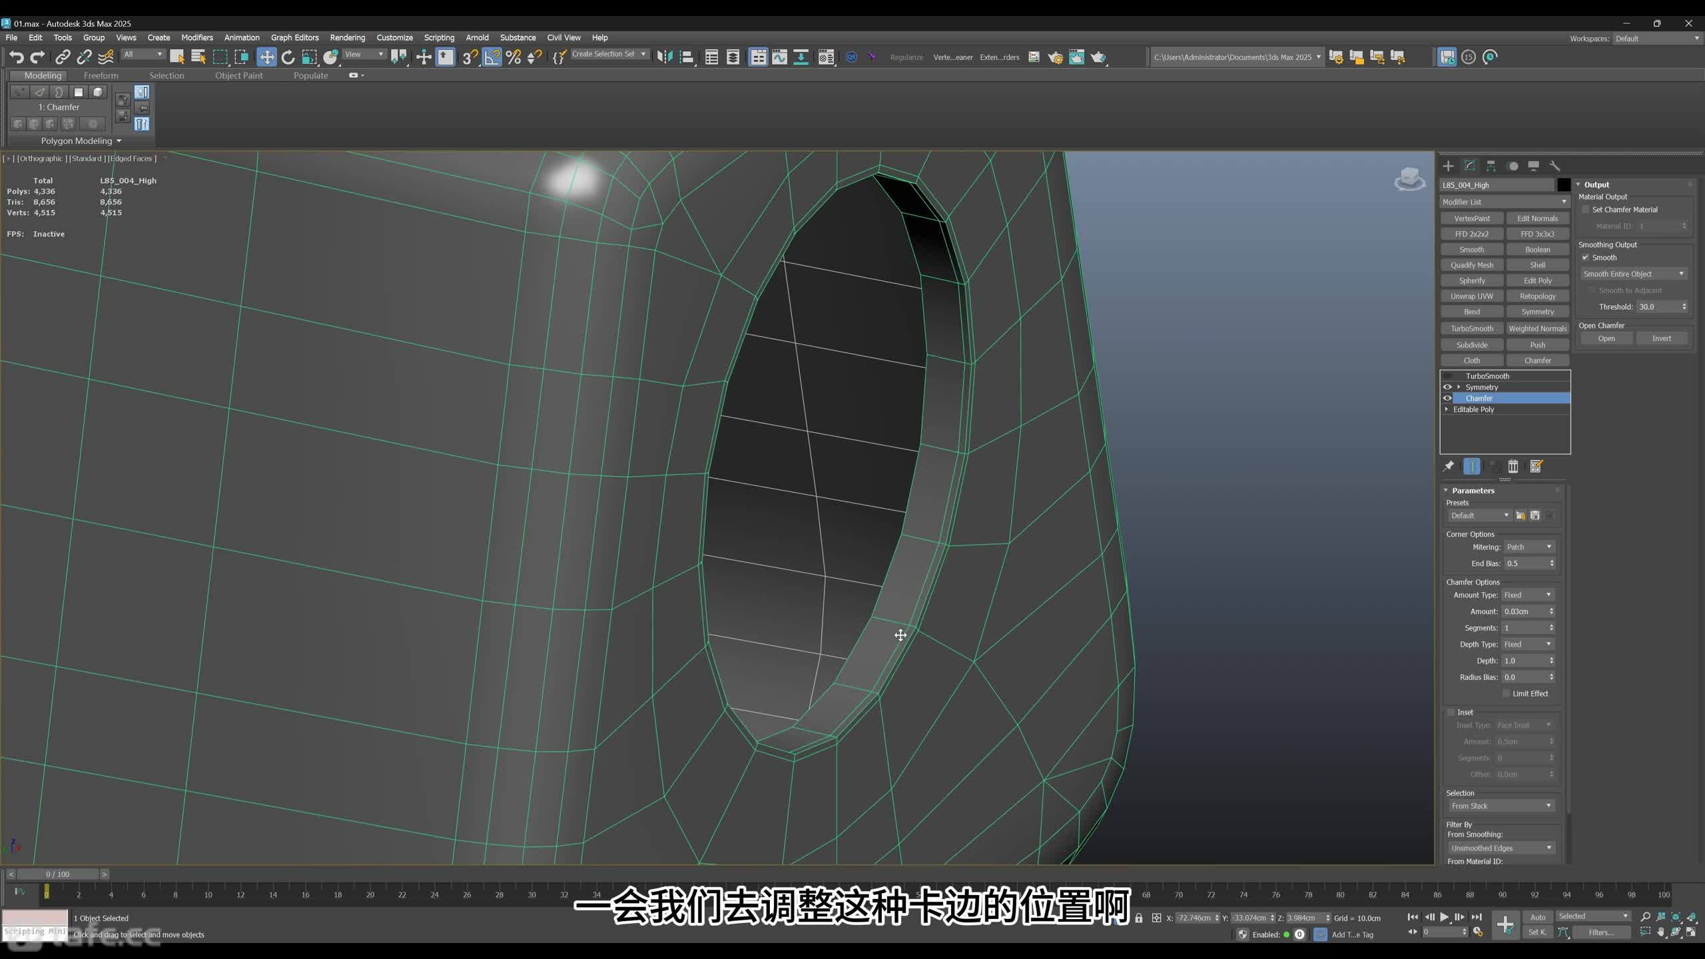Toggle Set Chamfer Material checkbox
Image resolution: width=1705 pixels, height=959 pixels.
click(1585, 210)
